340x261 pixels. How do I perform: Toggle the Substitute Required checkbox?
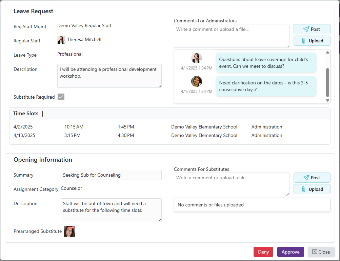click(x=61, y=97)
